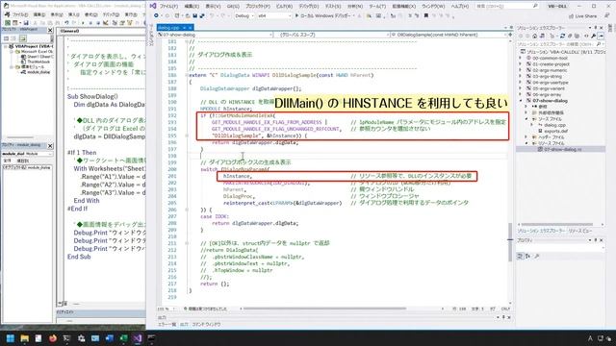
Task: Open 編集(E) menu in Visual Studio
Action: (x=192, y=7)
